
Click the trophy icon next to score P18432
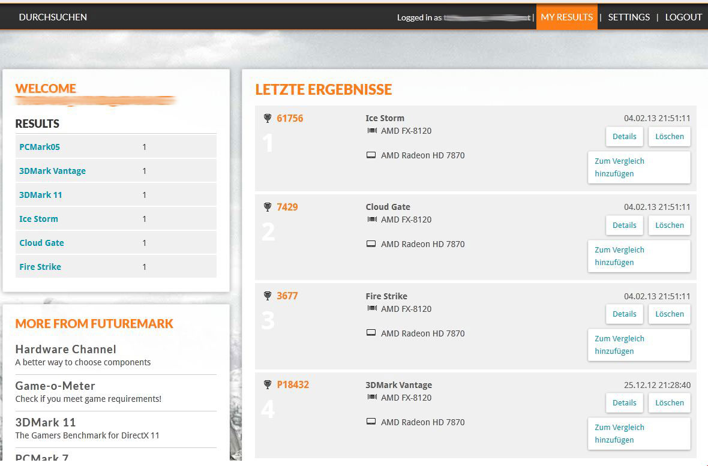[268, 384]
